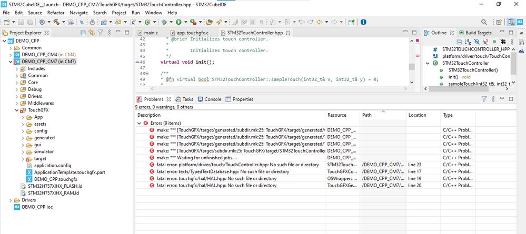Expand the target folder in TouchGFX
Screen dimensions: 526x234
coord(23,159)
